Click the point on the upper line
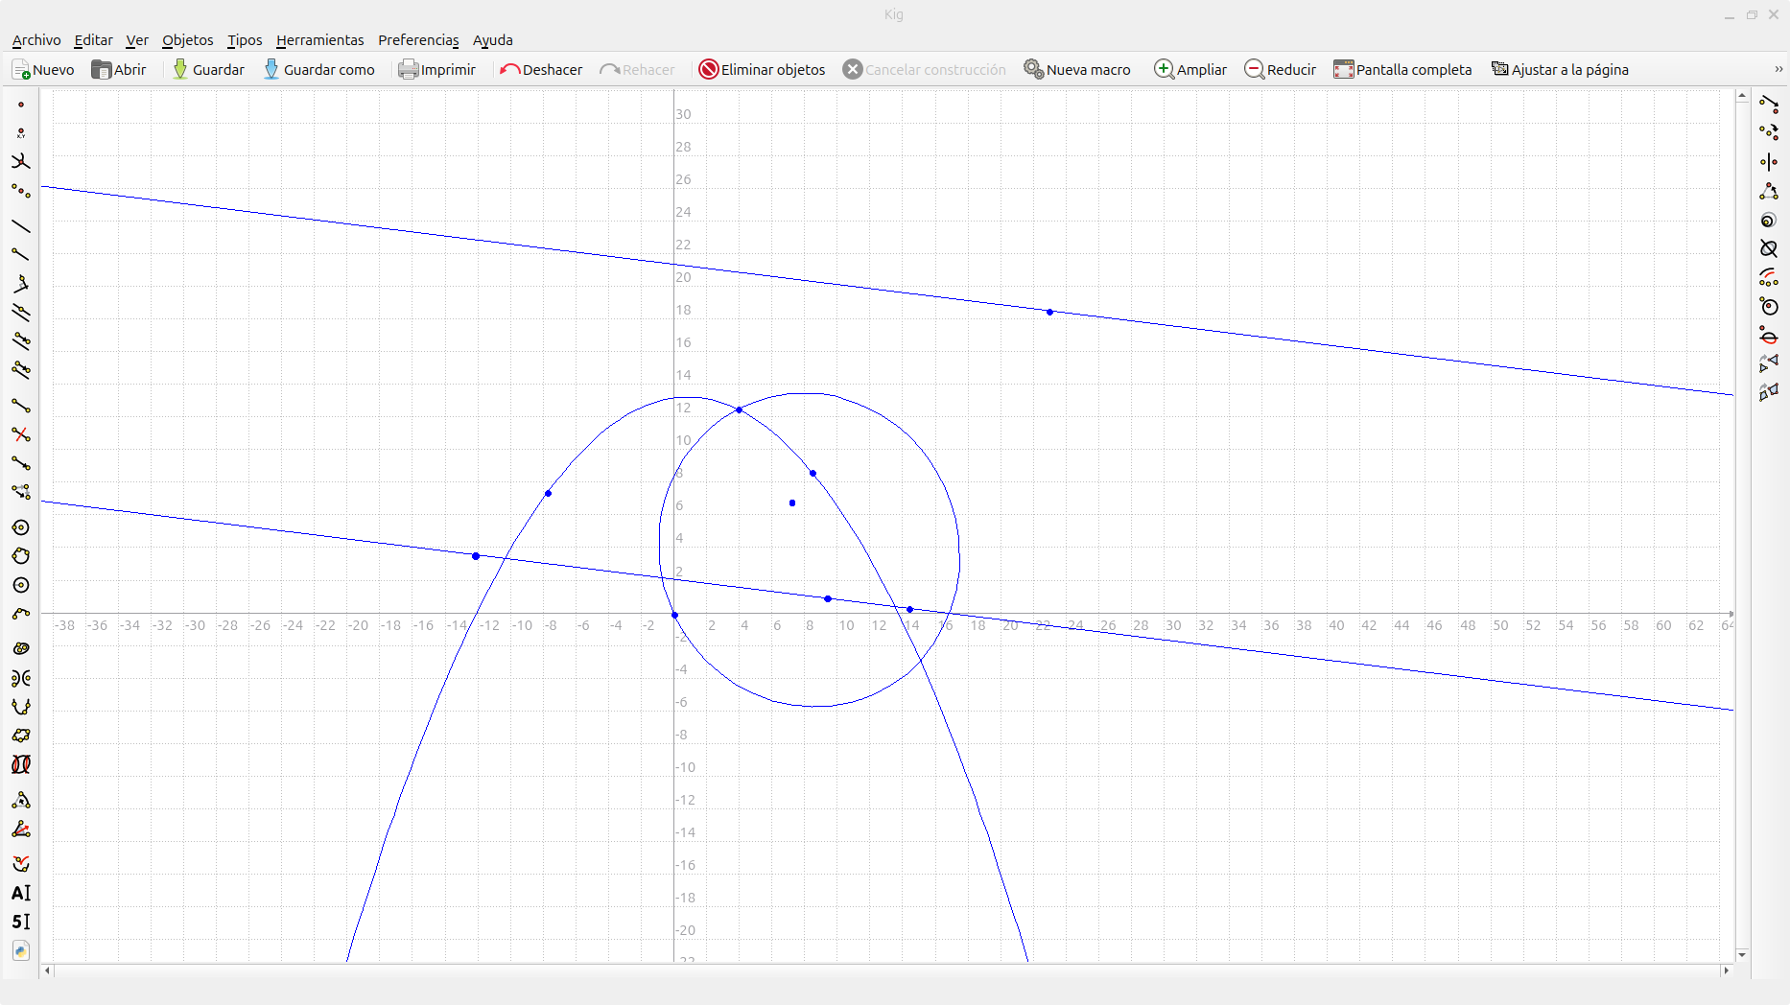 (1049, 313)
